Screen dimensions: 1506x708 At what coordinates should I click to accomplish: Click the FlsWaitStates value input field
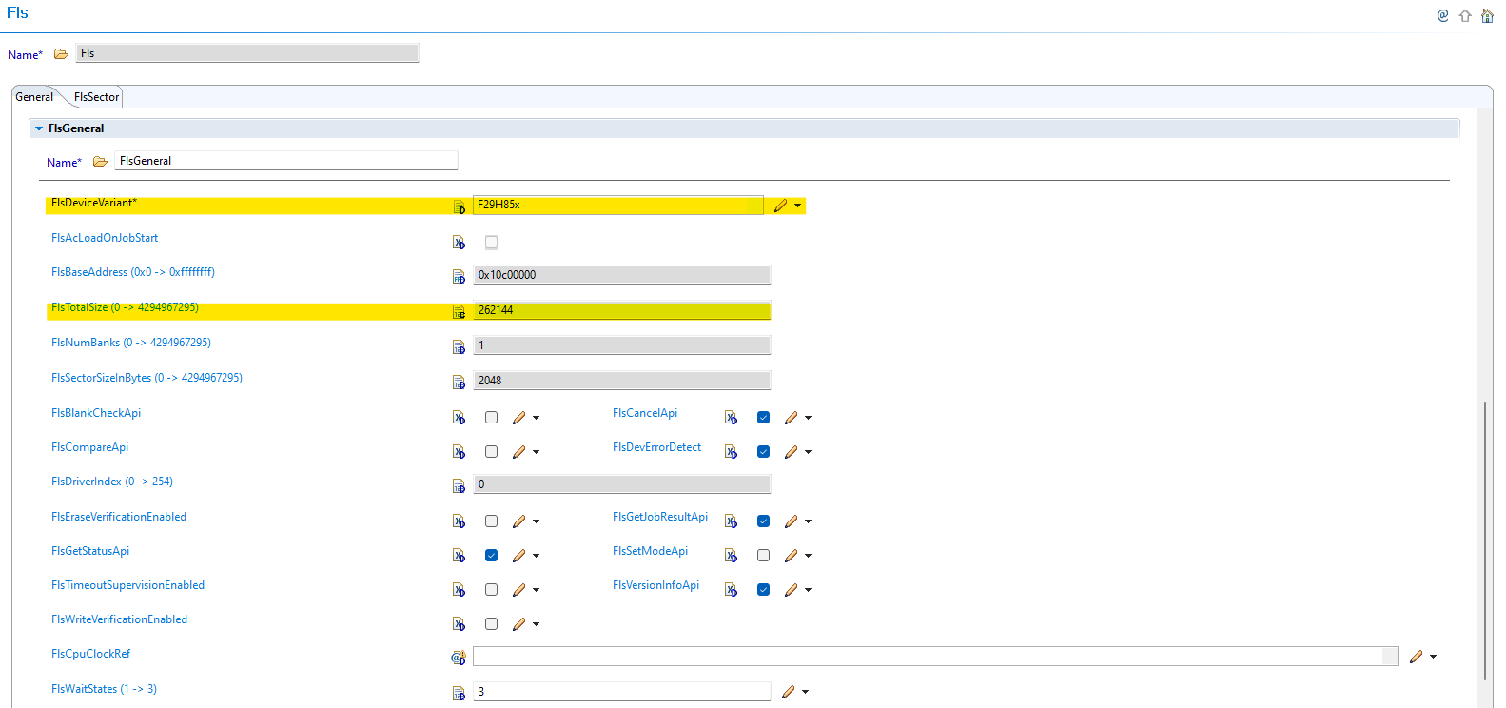621,692
